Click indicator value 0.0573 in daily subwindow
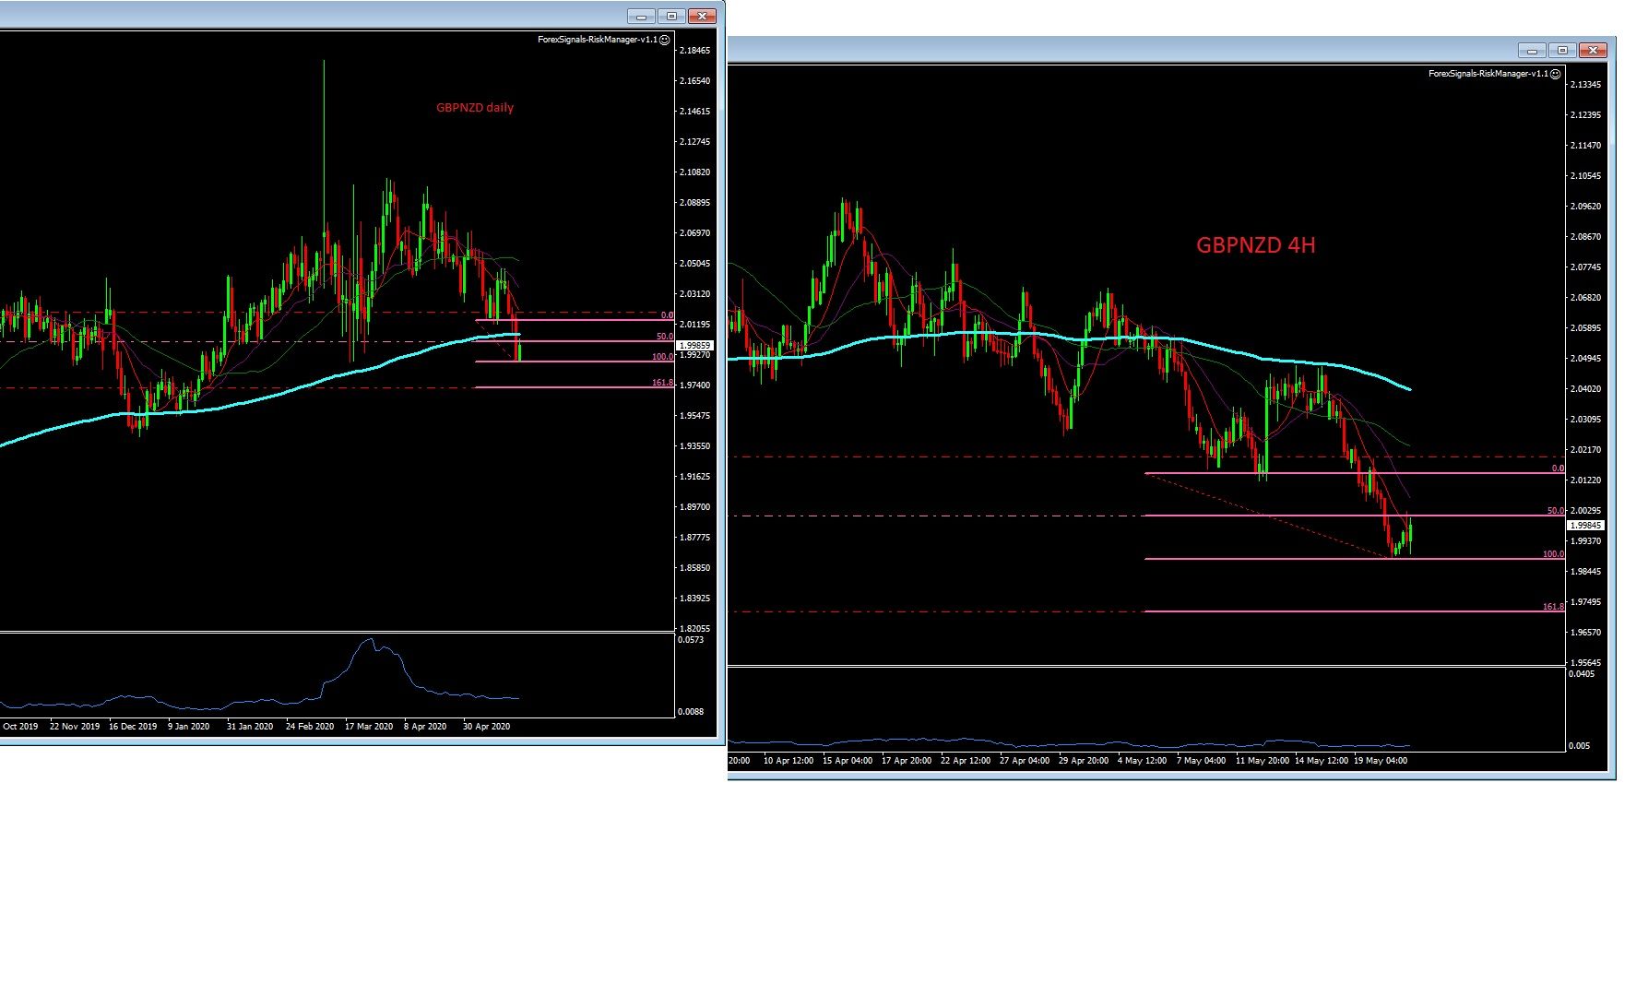 (691, 640)
